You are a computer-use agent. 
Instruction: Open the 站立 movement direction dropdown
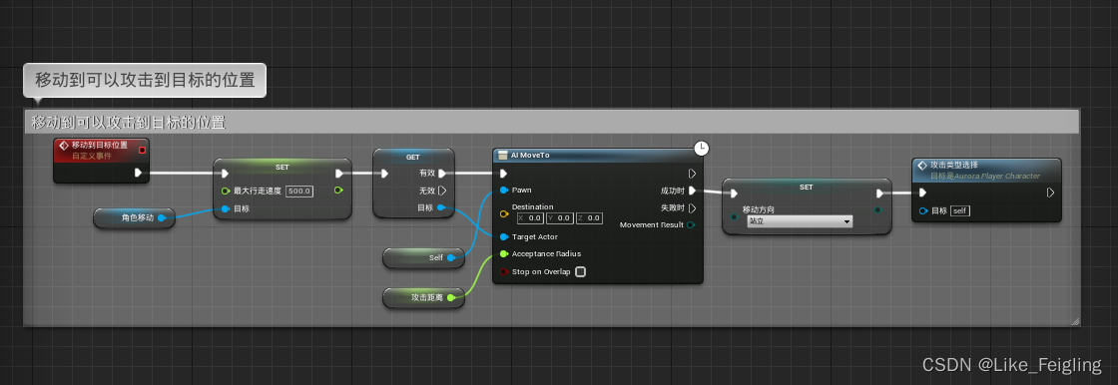(x=799, y=221)
